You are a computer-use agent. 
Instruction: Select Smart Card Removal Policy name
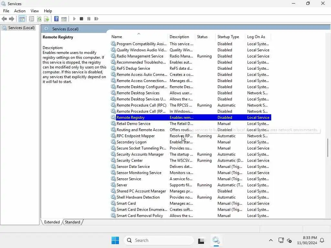point(140,215)
